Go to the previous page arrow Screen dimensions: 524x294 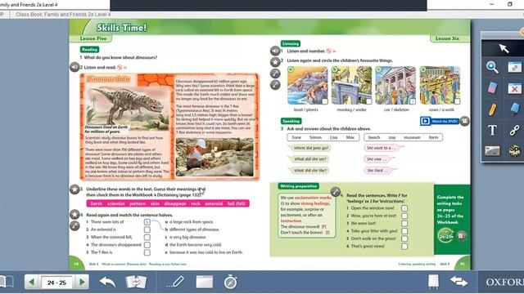32,283
